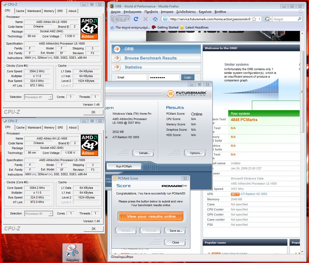
Task: Click the Futuremark Corporation logo
Action: 187,93
